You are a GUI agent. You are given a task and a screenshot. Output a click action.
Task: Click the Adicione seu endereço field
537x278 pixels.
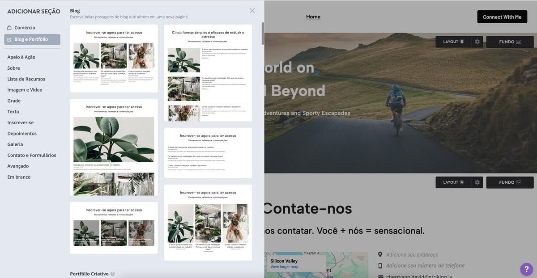click(412, 255)
